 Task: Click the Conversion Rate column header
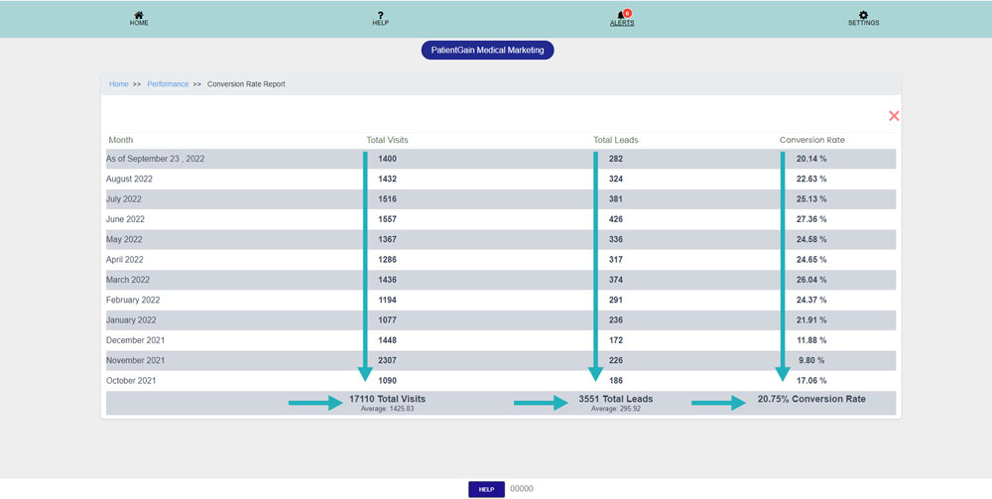pyautogui.click(x=811, y=140)
